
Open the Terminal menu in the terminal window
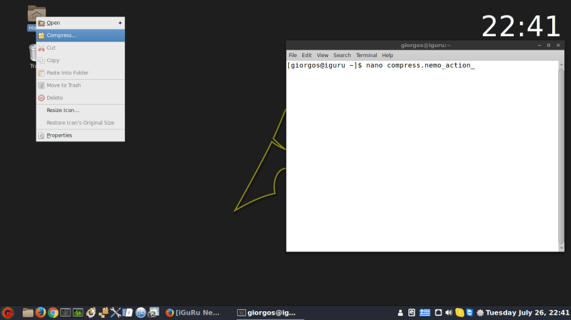point(366,55)
